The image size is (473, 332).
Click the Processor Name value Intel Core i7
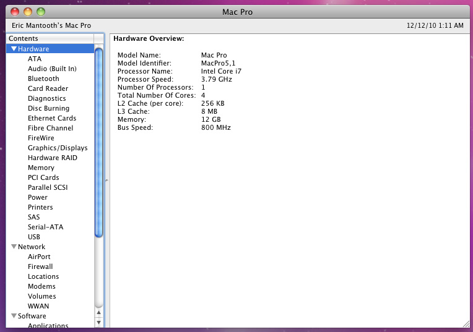click(x=221, y=71)
